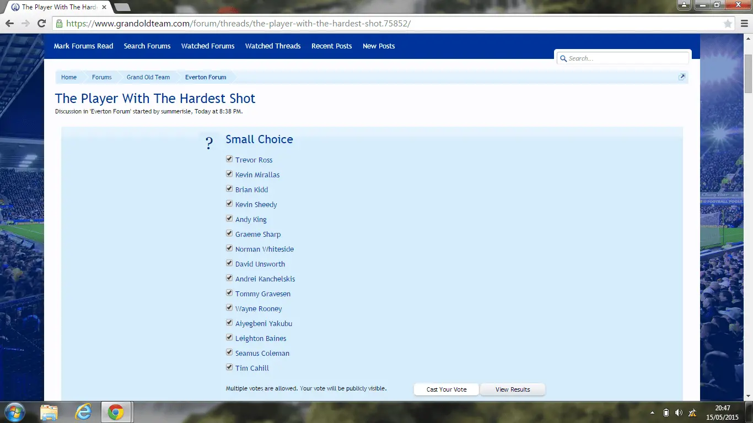Click the open-in-new-window icon by breadcrumb

[682, 77]
